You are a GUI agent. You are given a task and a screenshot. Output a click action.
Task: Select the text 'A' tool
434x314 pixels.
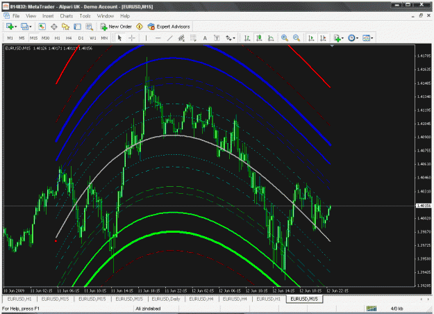[205, 38]
